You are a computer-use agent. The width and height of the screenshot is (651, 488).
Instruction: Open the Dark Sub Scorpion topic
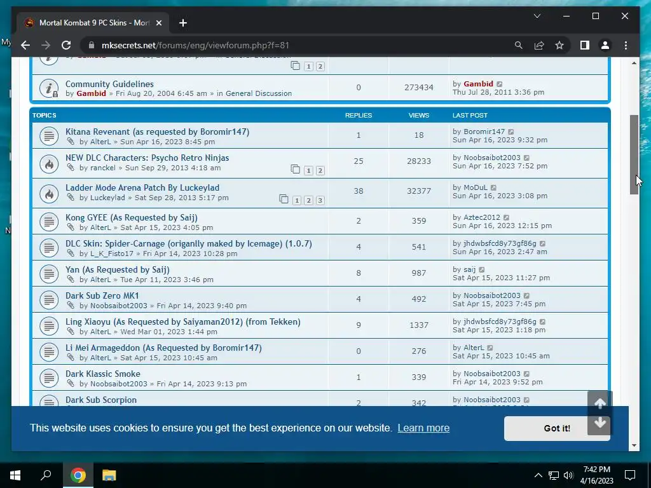(x=101, y=400)
